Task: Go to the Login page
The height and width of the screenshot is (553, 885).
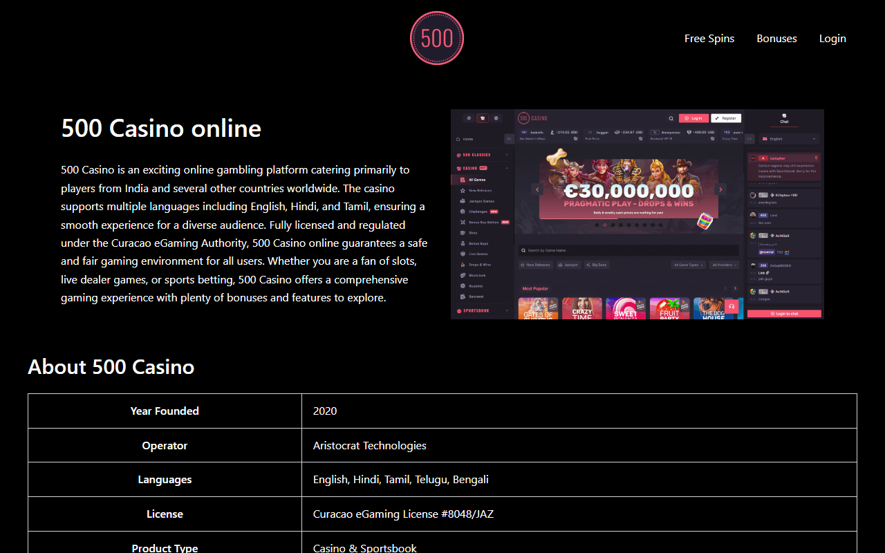Action: [x=832, y=38]
